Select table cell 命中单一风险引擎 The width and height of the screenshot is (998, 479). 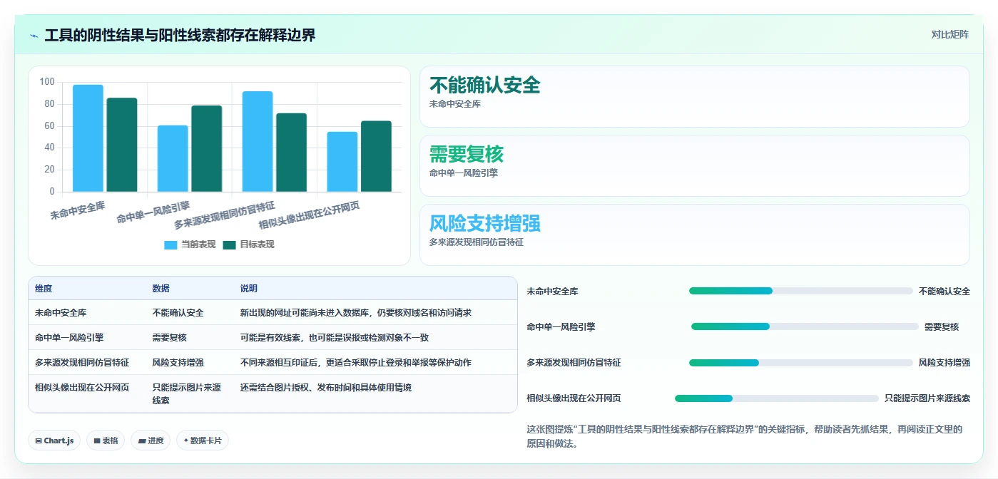[69, 337]
